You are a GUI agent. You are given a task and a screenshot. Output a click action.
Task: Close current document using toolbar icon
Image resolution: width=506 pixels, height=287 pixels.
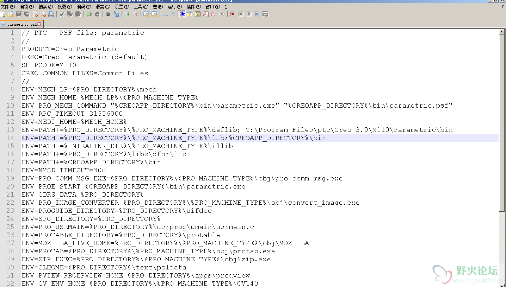click(35, 14)
